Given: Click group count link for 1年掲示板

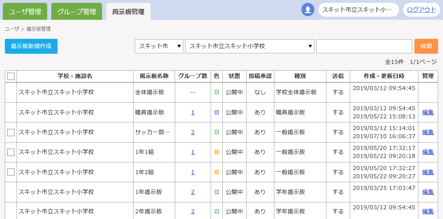Looking at the screenshot, I should (193, 192).
